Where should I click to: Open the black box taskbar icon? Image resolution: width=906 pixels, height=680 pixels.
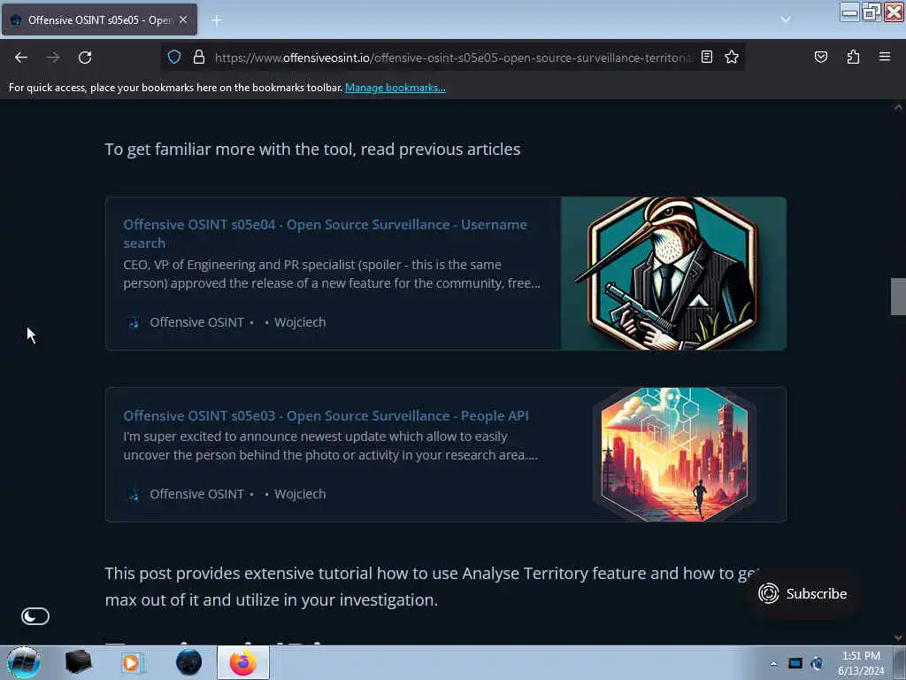78,662
